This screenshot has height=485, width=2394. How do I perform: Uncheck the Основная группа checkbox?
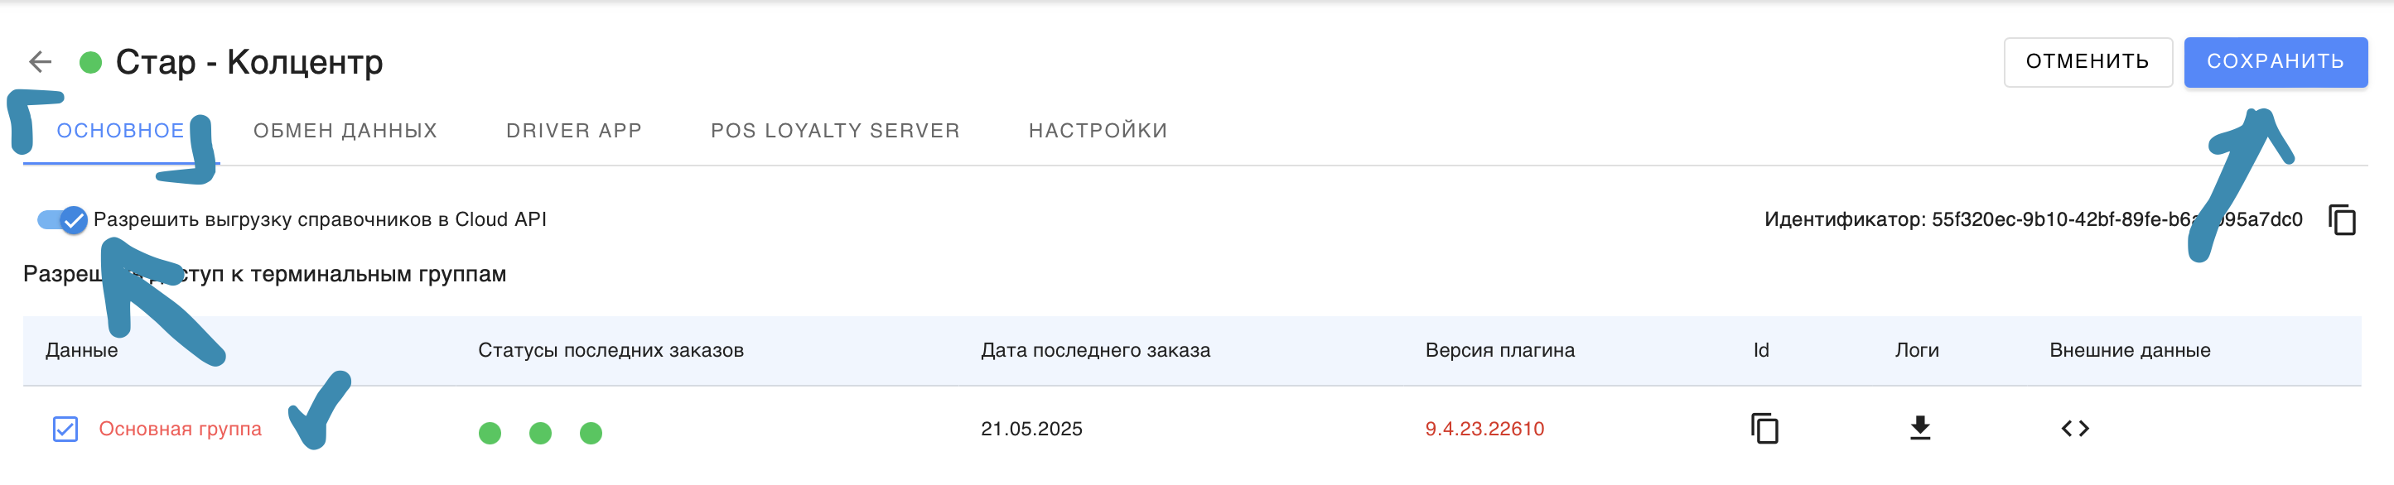65,430
